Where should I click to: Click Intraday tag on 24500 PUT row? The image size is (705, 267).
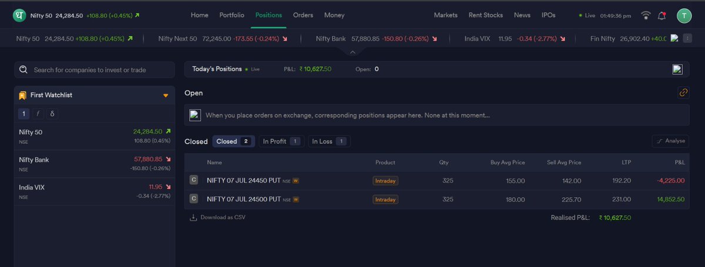[x=385, y=200]
